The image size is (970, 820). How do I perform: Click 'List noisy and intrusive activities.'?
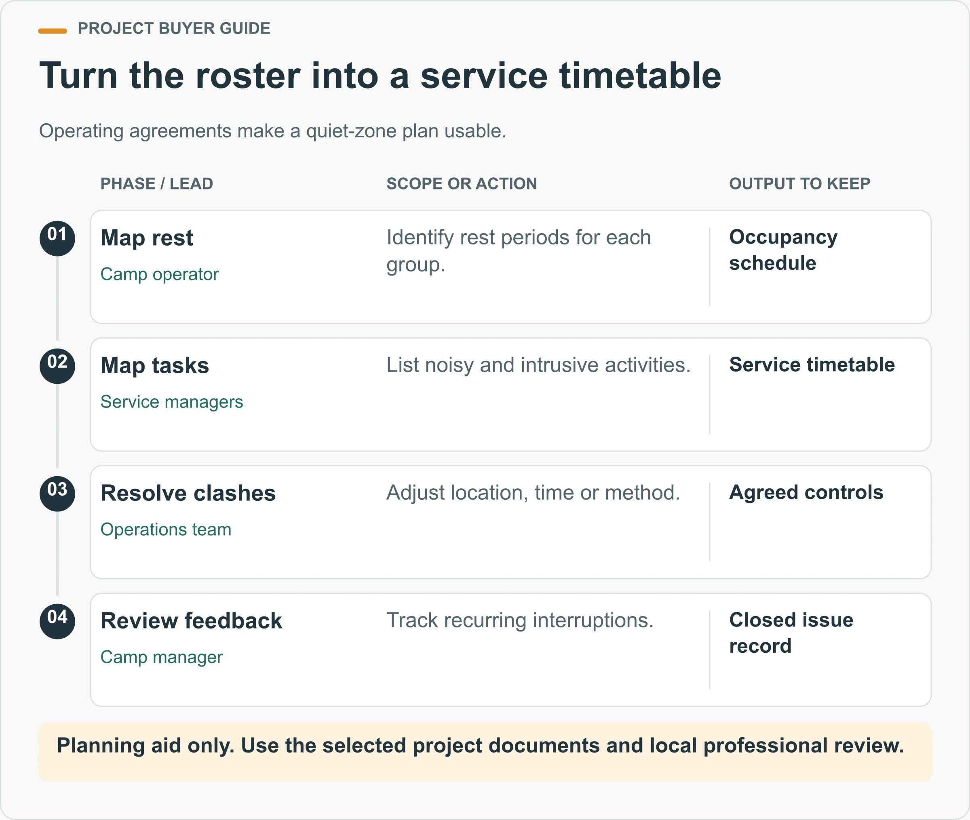(x=538, y=366)
